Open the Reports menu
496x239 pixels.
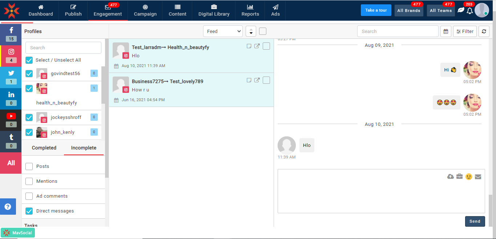click(250, 11)
